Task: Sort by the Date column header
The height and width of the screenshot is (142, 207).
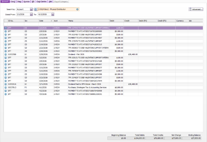Action: (46, 21)
